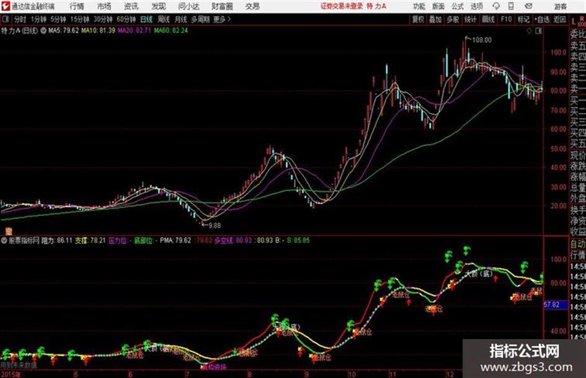Image resolution: width=586 pixels, height=378 pixels.
Task: Expand the 更多 > periods list
Action: click(x=222, y=19)
